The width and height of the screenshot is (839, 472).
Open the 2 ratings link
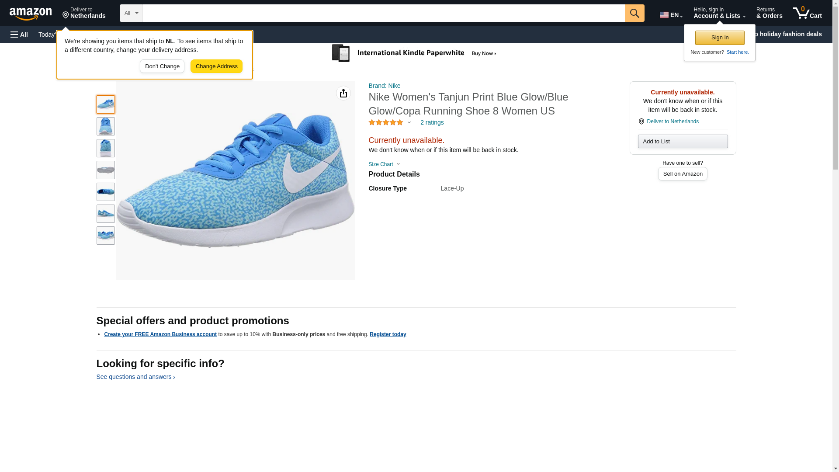[x=432, y=123]
